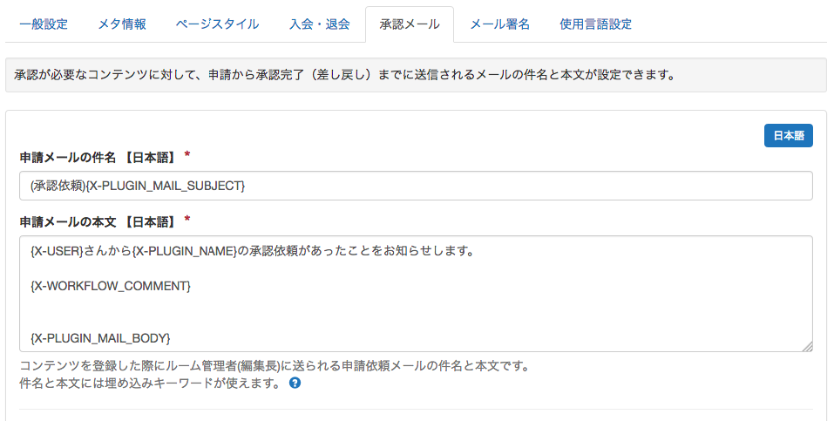Click the コンテンツを登録した際に help text below the textarea

[x=274, y=365]
